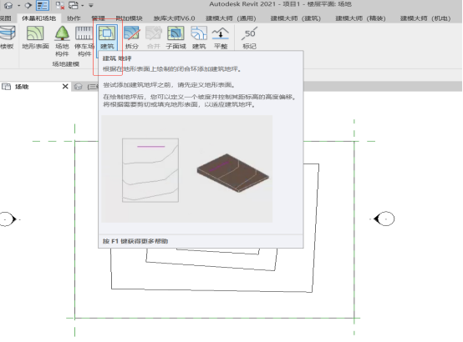
Task: Open the customize quick access toolbar dropdown
Action: [91, 5]
